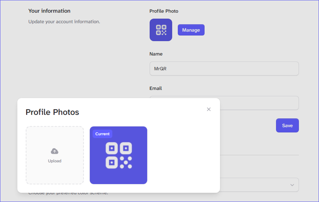Screen dimensions: 319x202
Task: Click the Your information heading
Action: click(49, 11)
